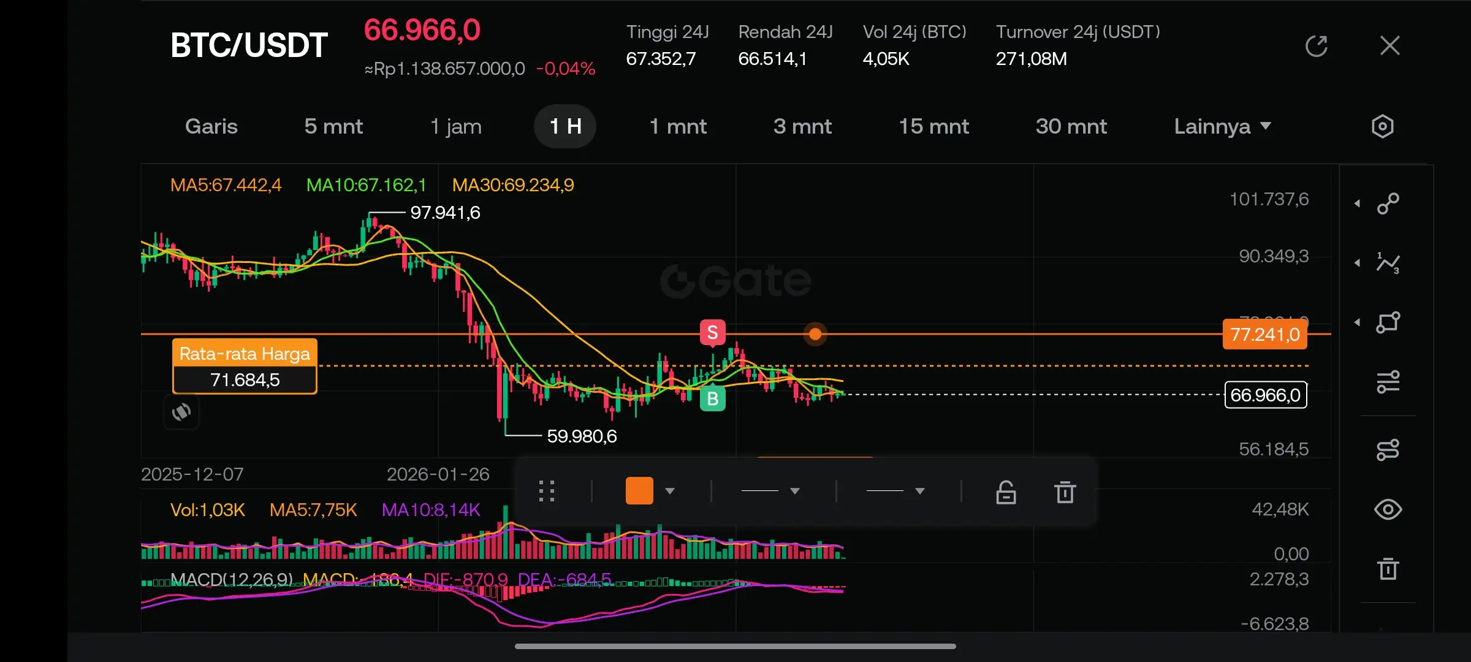Click the orange color swatch
Image resolution: width=1471 pixels, height=662 pixels.
(639, 491)
